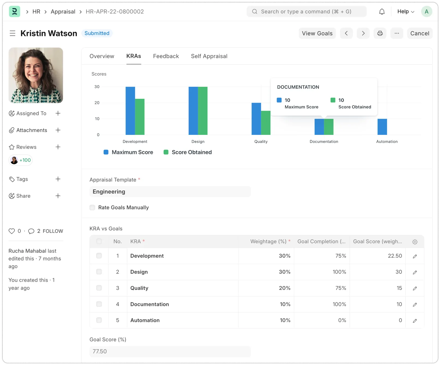This screenshot has width=440, height=365.
Task: Expand the Help dropdown
Action: pyautogui.click(x=405, y=11)
